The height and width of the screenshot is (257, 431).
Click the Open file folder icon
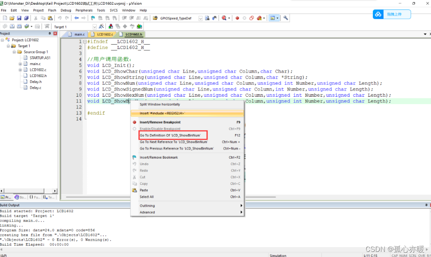pyautogui.click(x=12, y=18)
